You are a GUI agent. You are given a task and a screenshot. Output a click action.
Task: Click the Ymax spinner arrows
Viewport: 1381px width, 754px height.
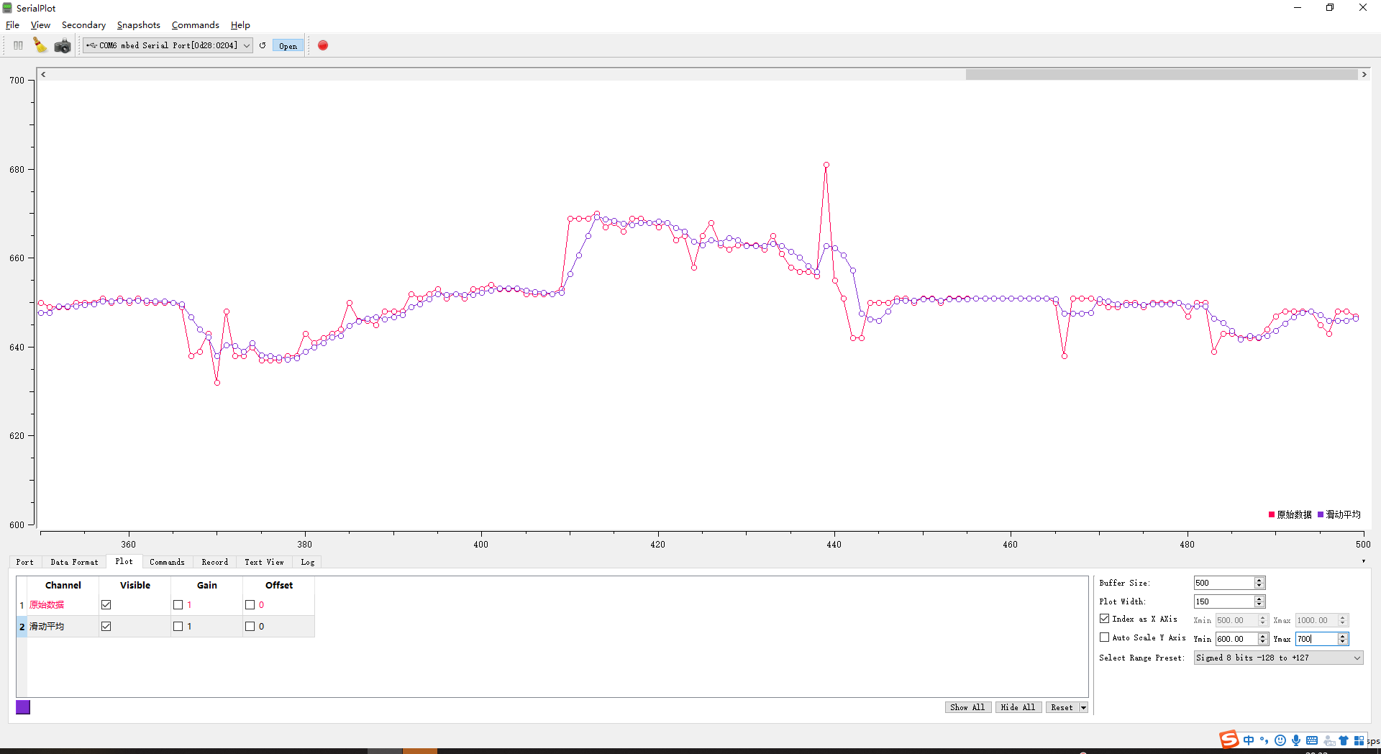coord(1342,639)
